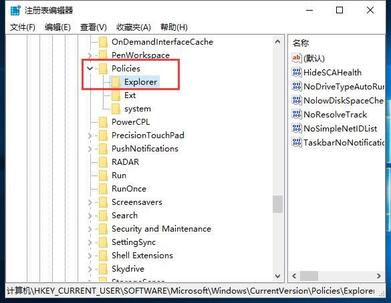Click the values pane horizontal scrollbar thumb
Viewport: 391px width, 303px height.
coord(309,276)
